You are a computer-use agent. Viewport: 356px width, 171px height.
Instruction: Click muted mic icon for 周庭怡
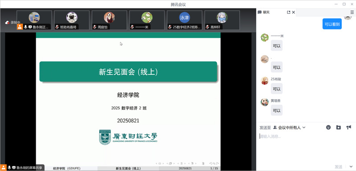coord(95,27)
